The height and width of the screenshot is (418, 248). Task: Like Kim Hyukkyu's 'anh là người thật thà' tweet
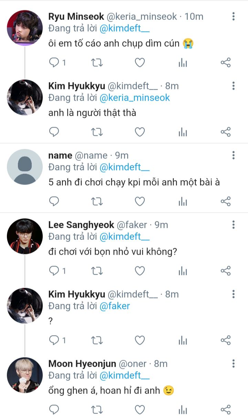[139, 132]
